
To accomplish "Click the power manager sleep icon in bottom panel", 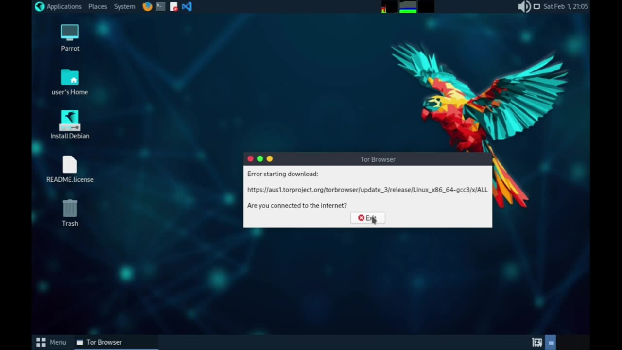I will coord(537,342).
